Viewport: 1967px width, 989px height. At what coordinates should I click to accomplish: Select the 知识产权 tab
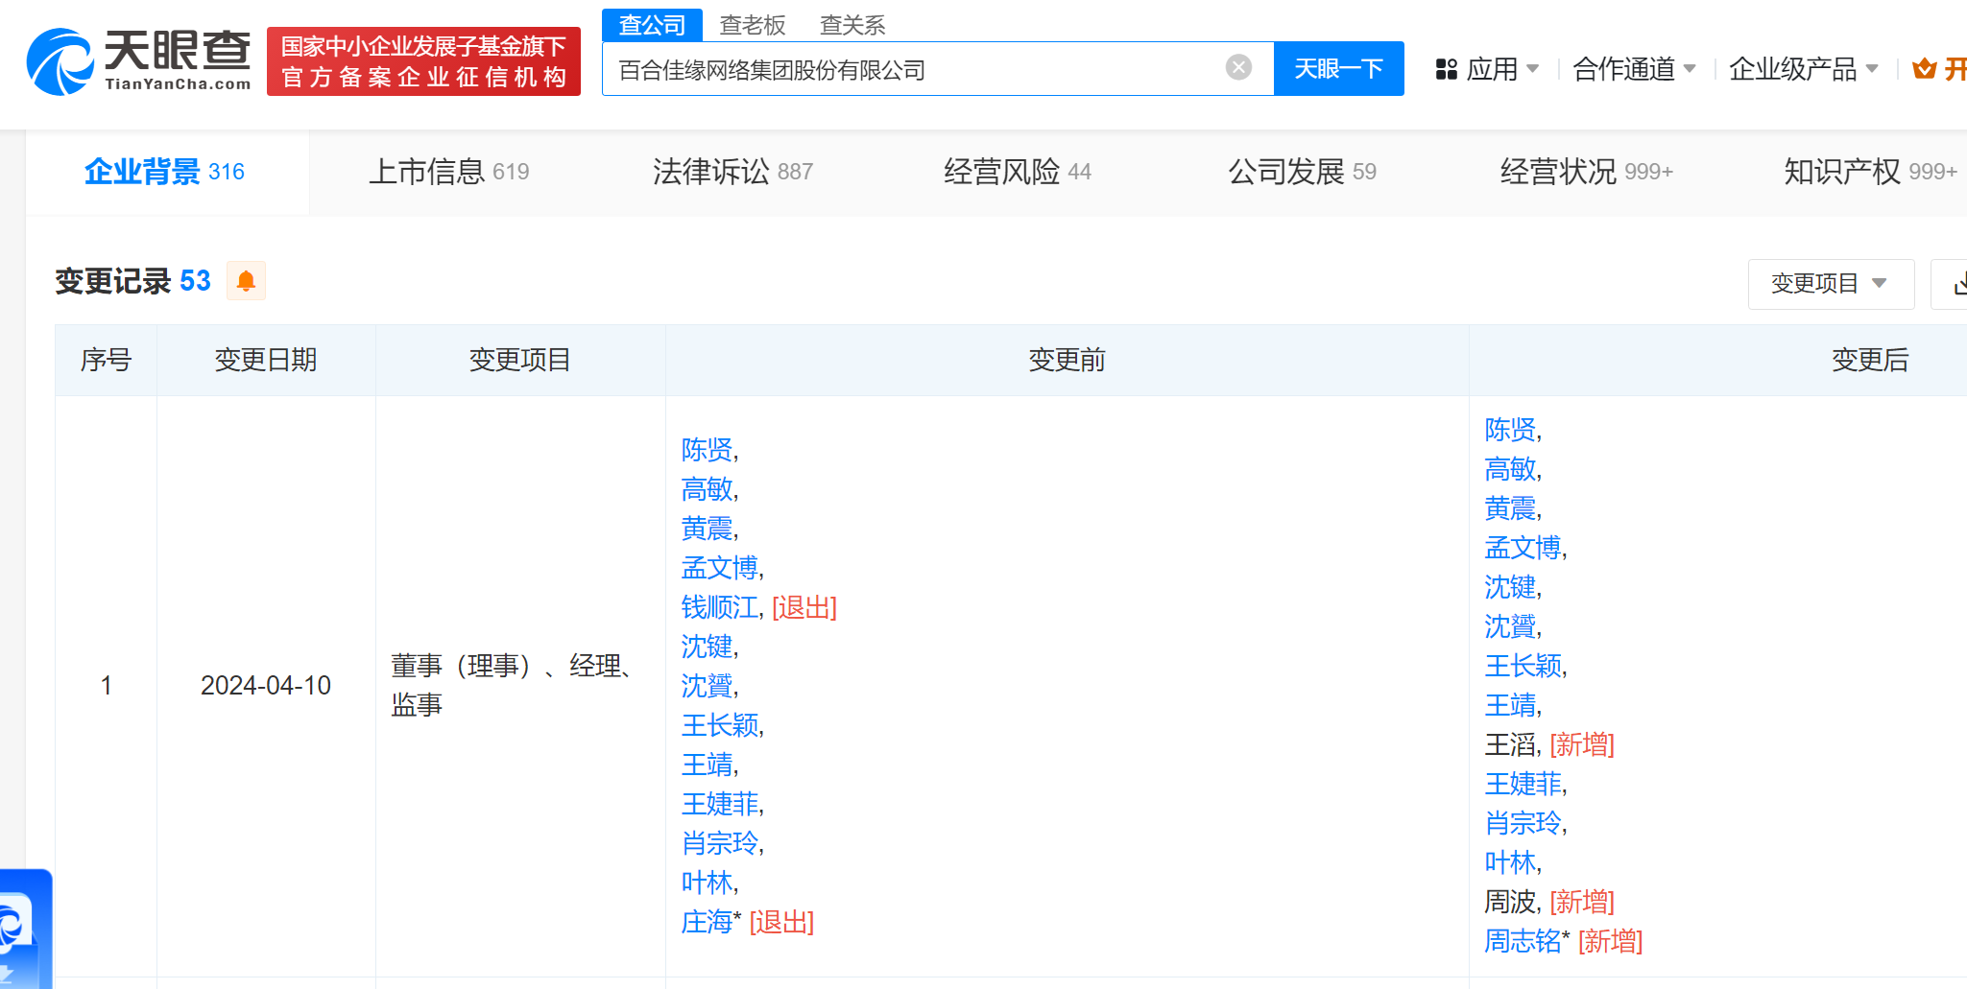tap(1870, 172)
